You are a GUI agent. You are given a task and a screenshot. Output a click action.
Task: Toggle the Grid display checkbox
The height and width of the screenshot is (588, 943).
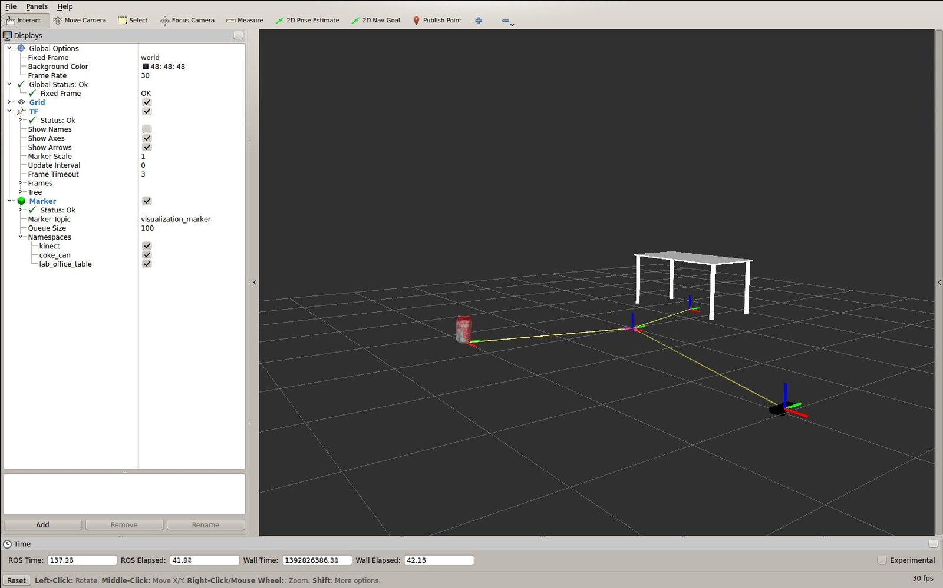[147, 102]
